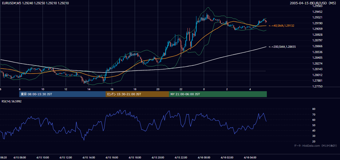Click the 40 SMA 1.29132 label
The width and height of the screenshot is (340, 160).
(281, 26)
